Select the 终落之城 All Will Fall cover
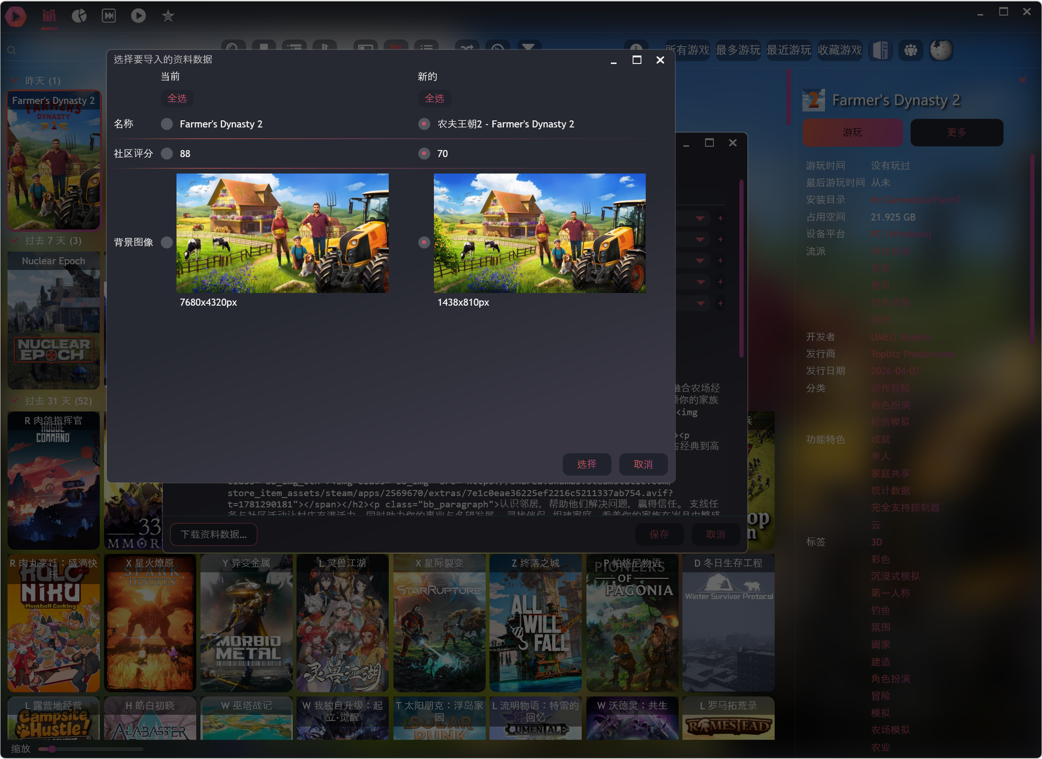The height and width of the screenshot is (759, 1042). click(536, 623)
